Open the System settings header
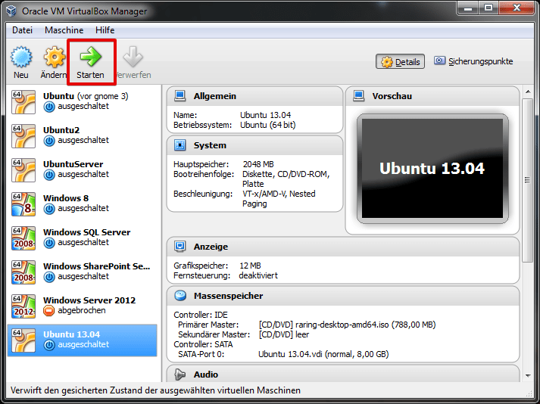 point(210,145)
